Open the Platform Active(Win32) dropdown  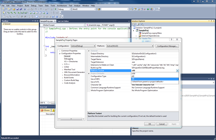(153, 46)
